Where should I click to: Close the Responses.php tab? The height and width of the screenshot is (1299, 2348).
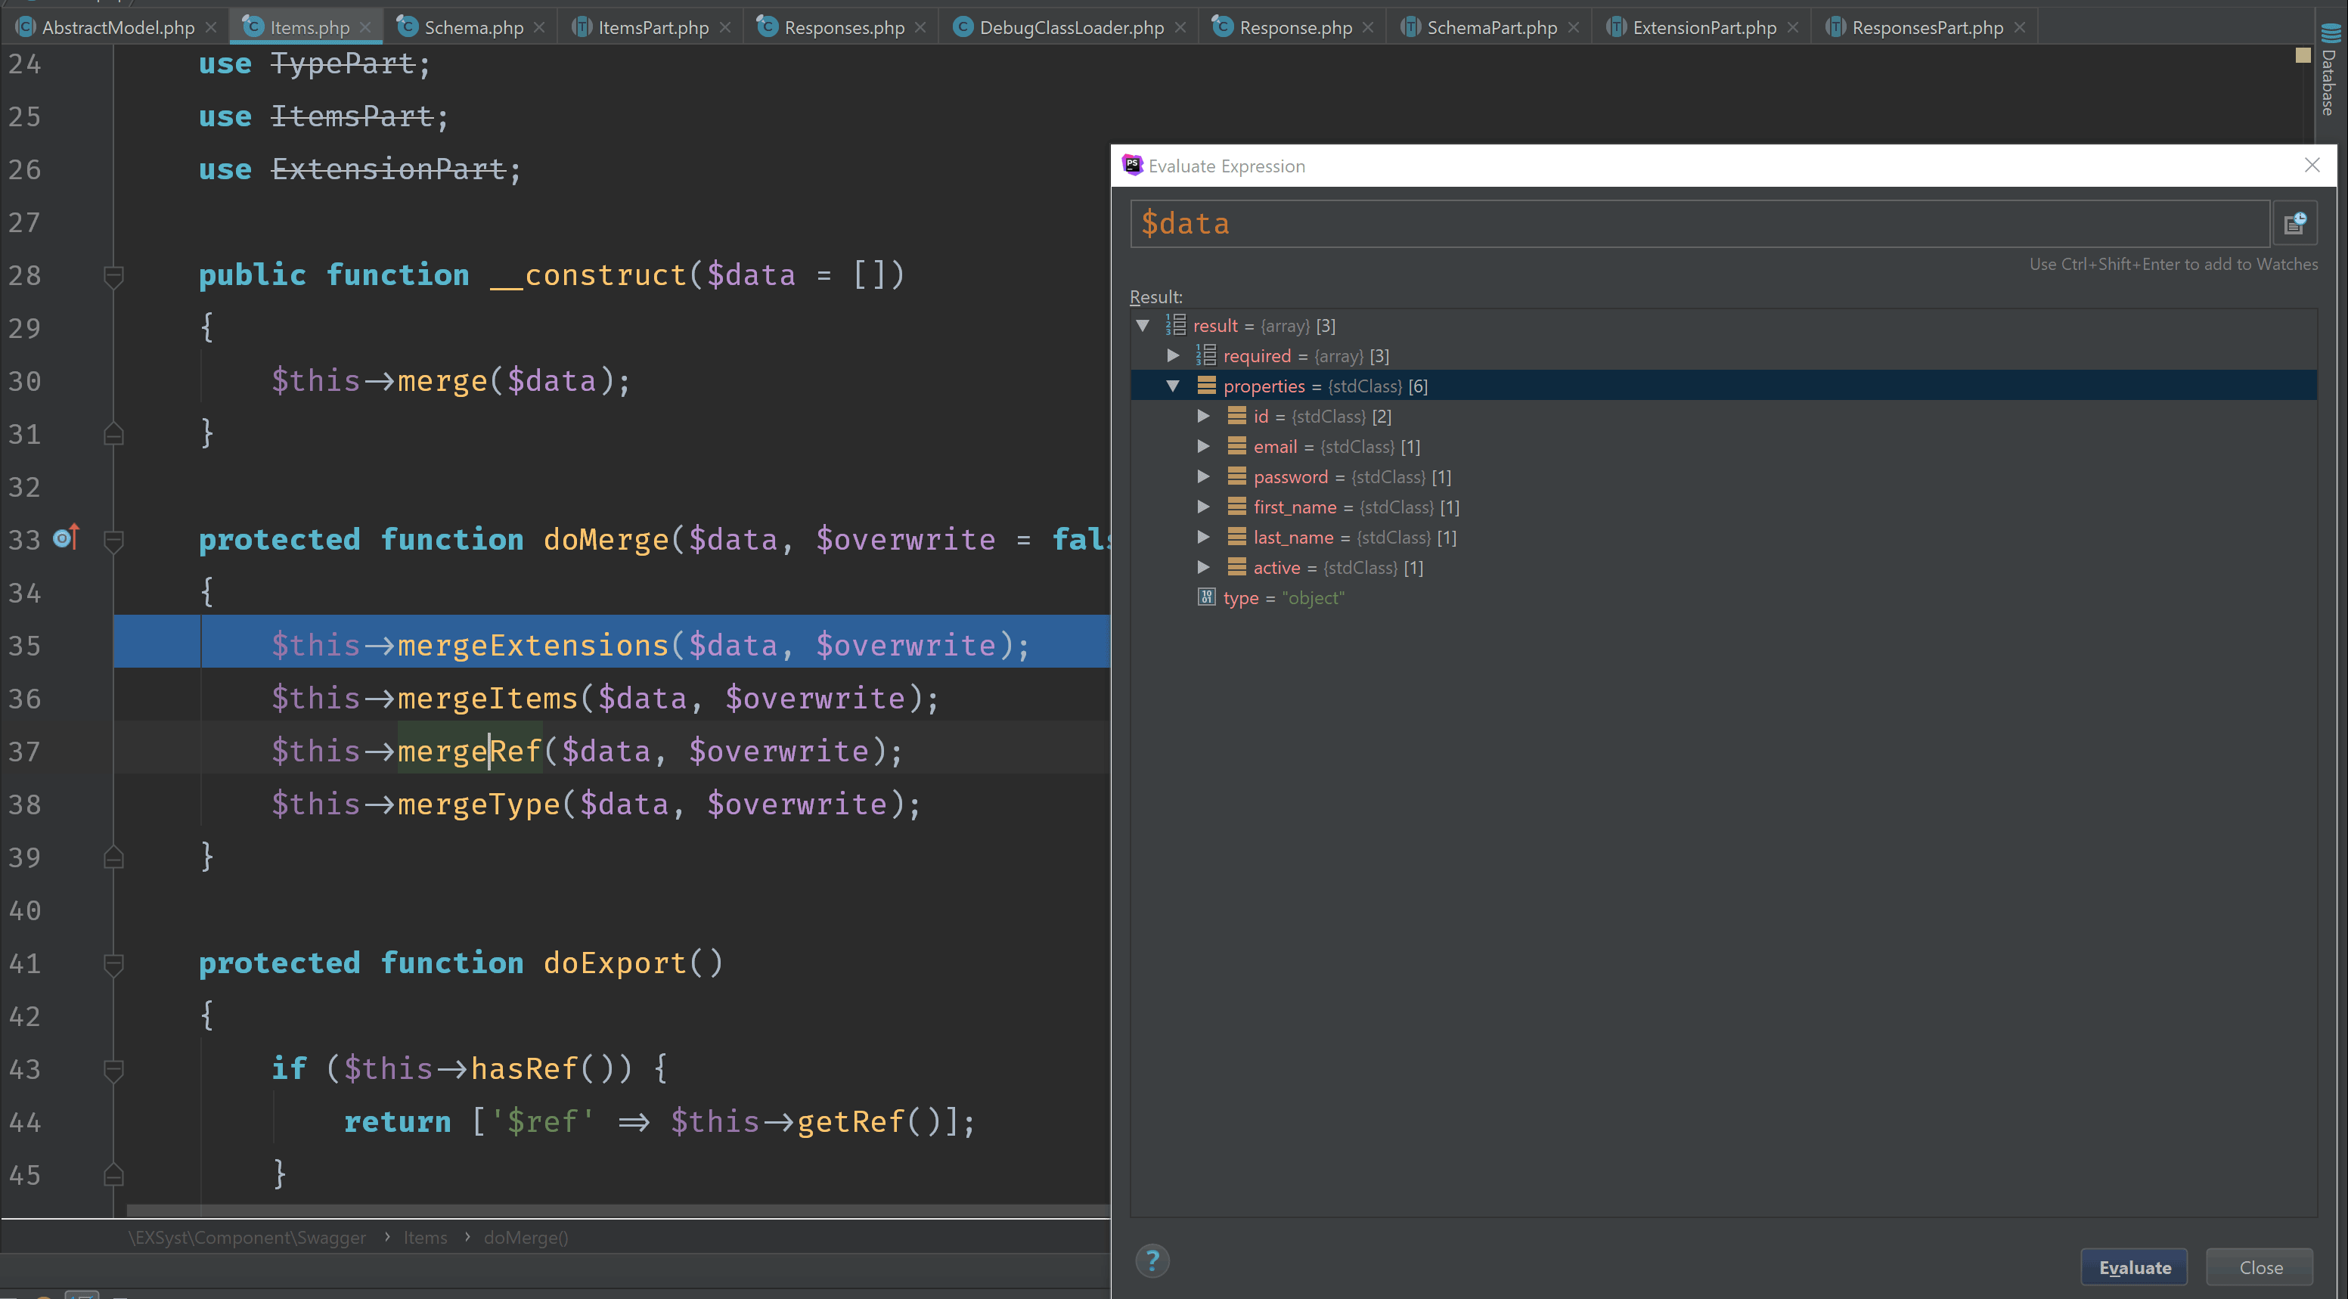920,27
